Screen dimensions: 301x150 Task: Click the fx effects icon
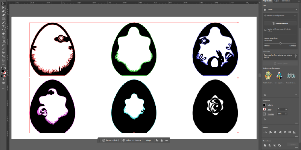[265, 118]
